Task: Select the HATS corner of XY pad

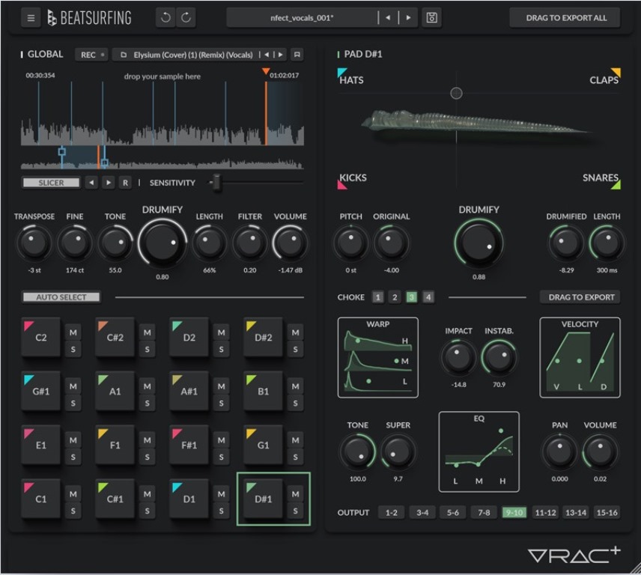Action: [x=350, y=77]
